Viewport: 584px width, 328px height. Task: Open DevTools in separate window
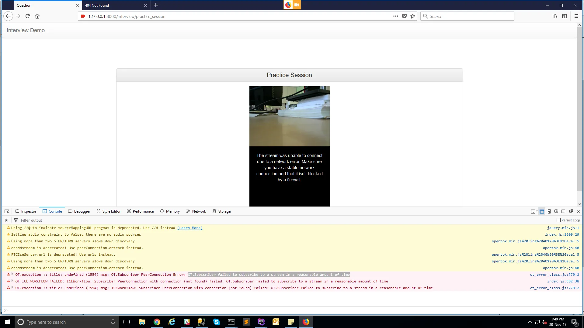[571, 211]
